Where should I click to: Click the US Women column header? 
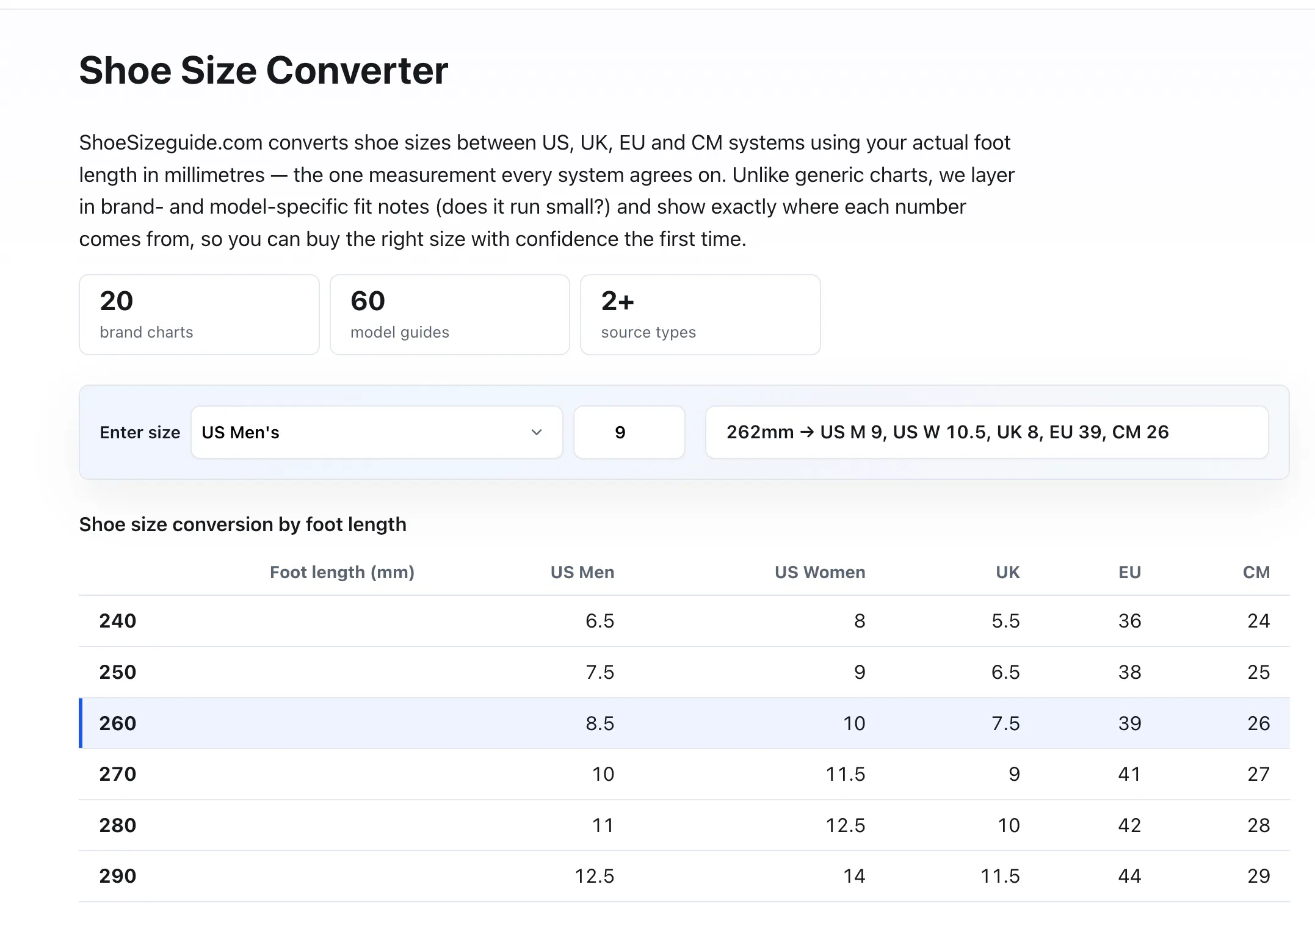pyautogui.click(x=820, y=572)
